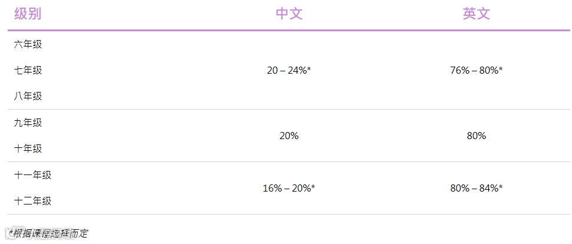The width and height of the screenshot is (572, 244).
Task: Click the 六年级 row label
Action: [x=28, y=44]
